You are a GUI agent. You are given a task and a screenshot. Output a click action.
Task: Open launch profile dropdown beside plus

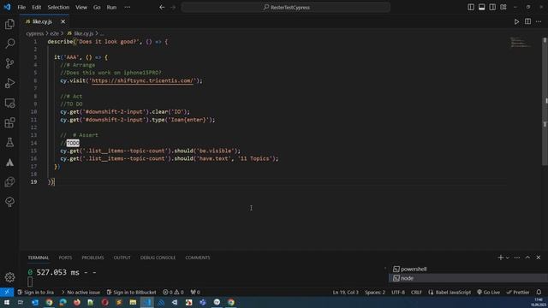coord(507,258)
